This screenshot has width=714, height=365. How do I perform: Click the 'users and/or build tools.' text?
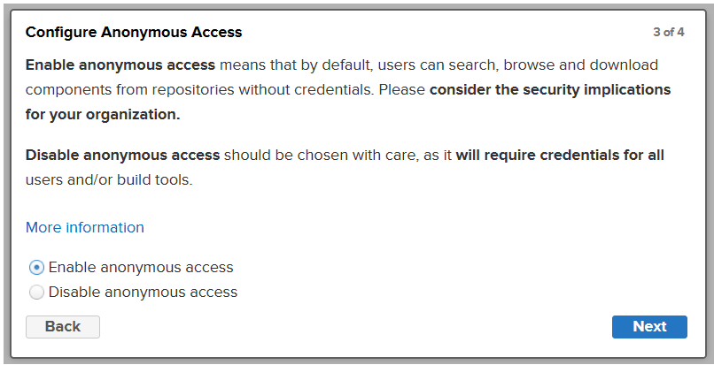tap(109, 179)
